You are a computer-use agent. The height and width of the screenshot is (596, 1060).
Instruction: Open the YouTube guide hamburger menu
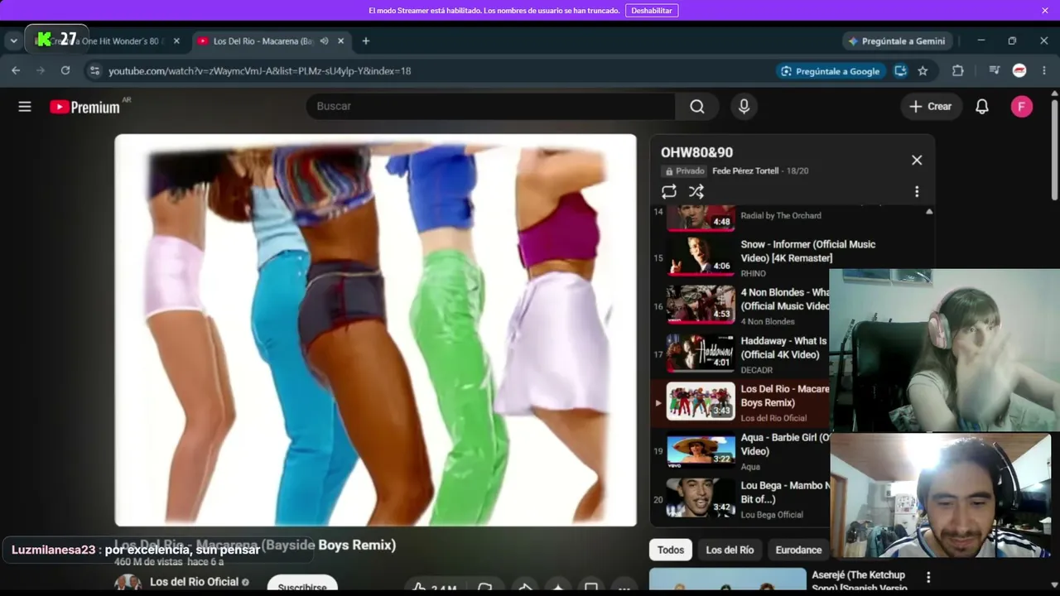25,106
